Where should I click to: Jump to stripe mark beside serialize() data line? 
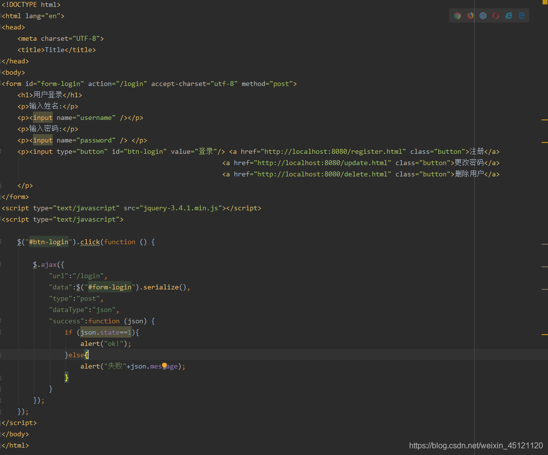[x=545, y=289]
